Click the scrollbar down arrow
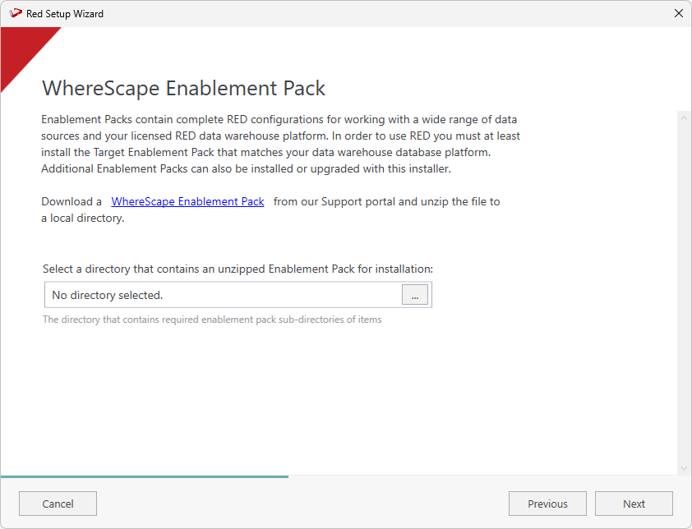Image resolution: width=692 pixels, height=529 pixels. point(684,467)
